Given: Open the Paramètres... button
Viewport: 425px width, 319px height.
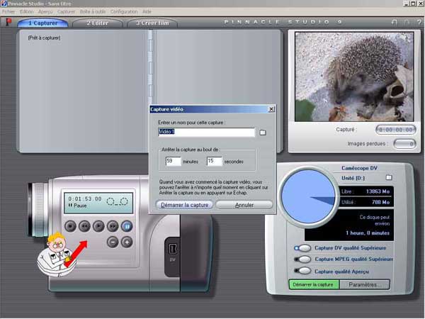Looking at the screenshot, I should [365, 284].
